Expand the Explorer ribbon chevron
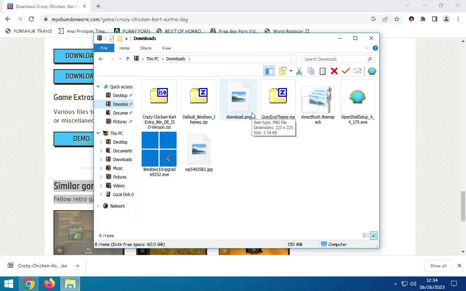 [x=367, y=48]
